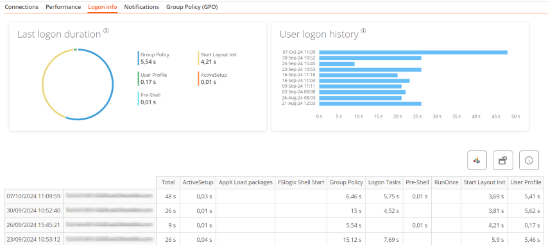Click the 26-Sep-24 15:45 history bar
Image resolution: width=548 pixels, height=245 pixels.
tap(336, 64)
